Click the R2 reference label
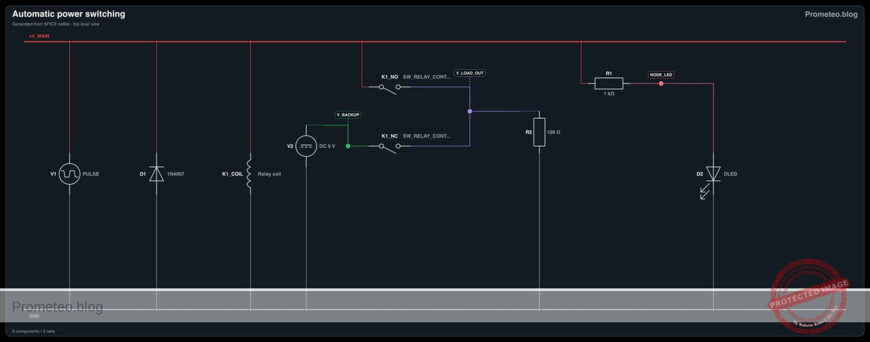This screenshot has height=342, width=870. click(x=529, y=132)
